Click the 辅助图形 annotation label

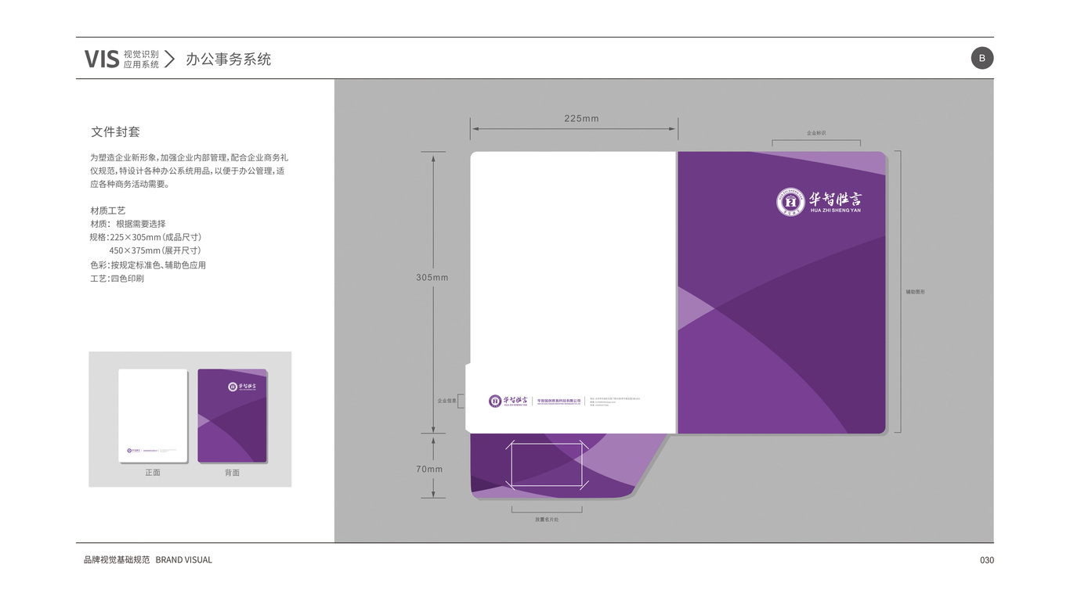(916, 292)
